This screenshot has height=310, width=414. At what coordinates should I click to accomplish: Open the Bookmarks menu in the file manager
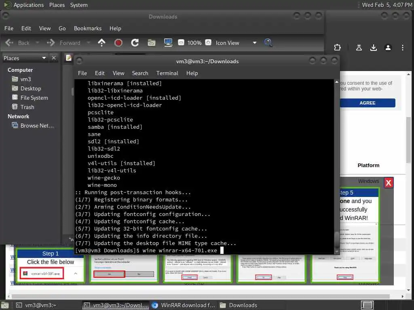(x=88, y=29)
